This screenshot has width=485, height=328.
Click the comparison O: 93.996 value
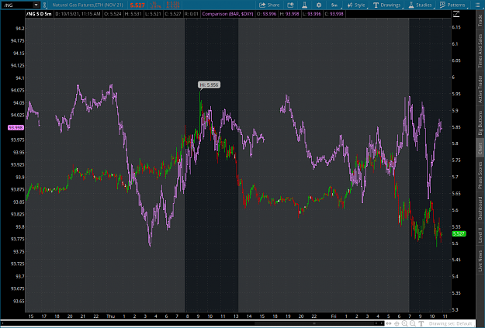tap(267, 14)
